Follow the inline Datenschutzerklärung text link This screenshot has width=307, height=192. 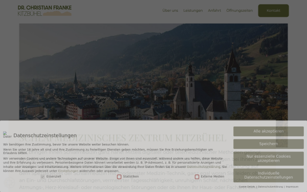tap(204, 167)
